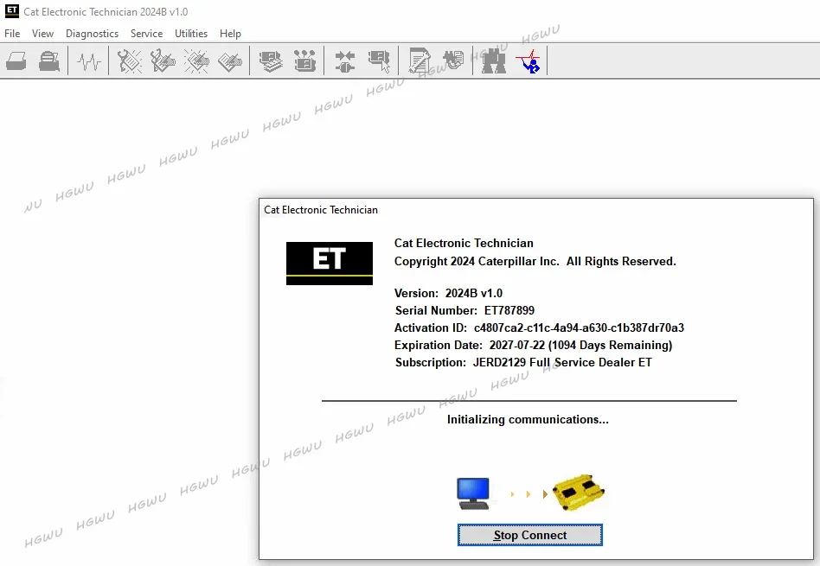Click the 'Initializing communications...' status text
Image resolution: width=820 pixels, height=566 pixels.
tap(528, 419)
